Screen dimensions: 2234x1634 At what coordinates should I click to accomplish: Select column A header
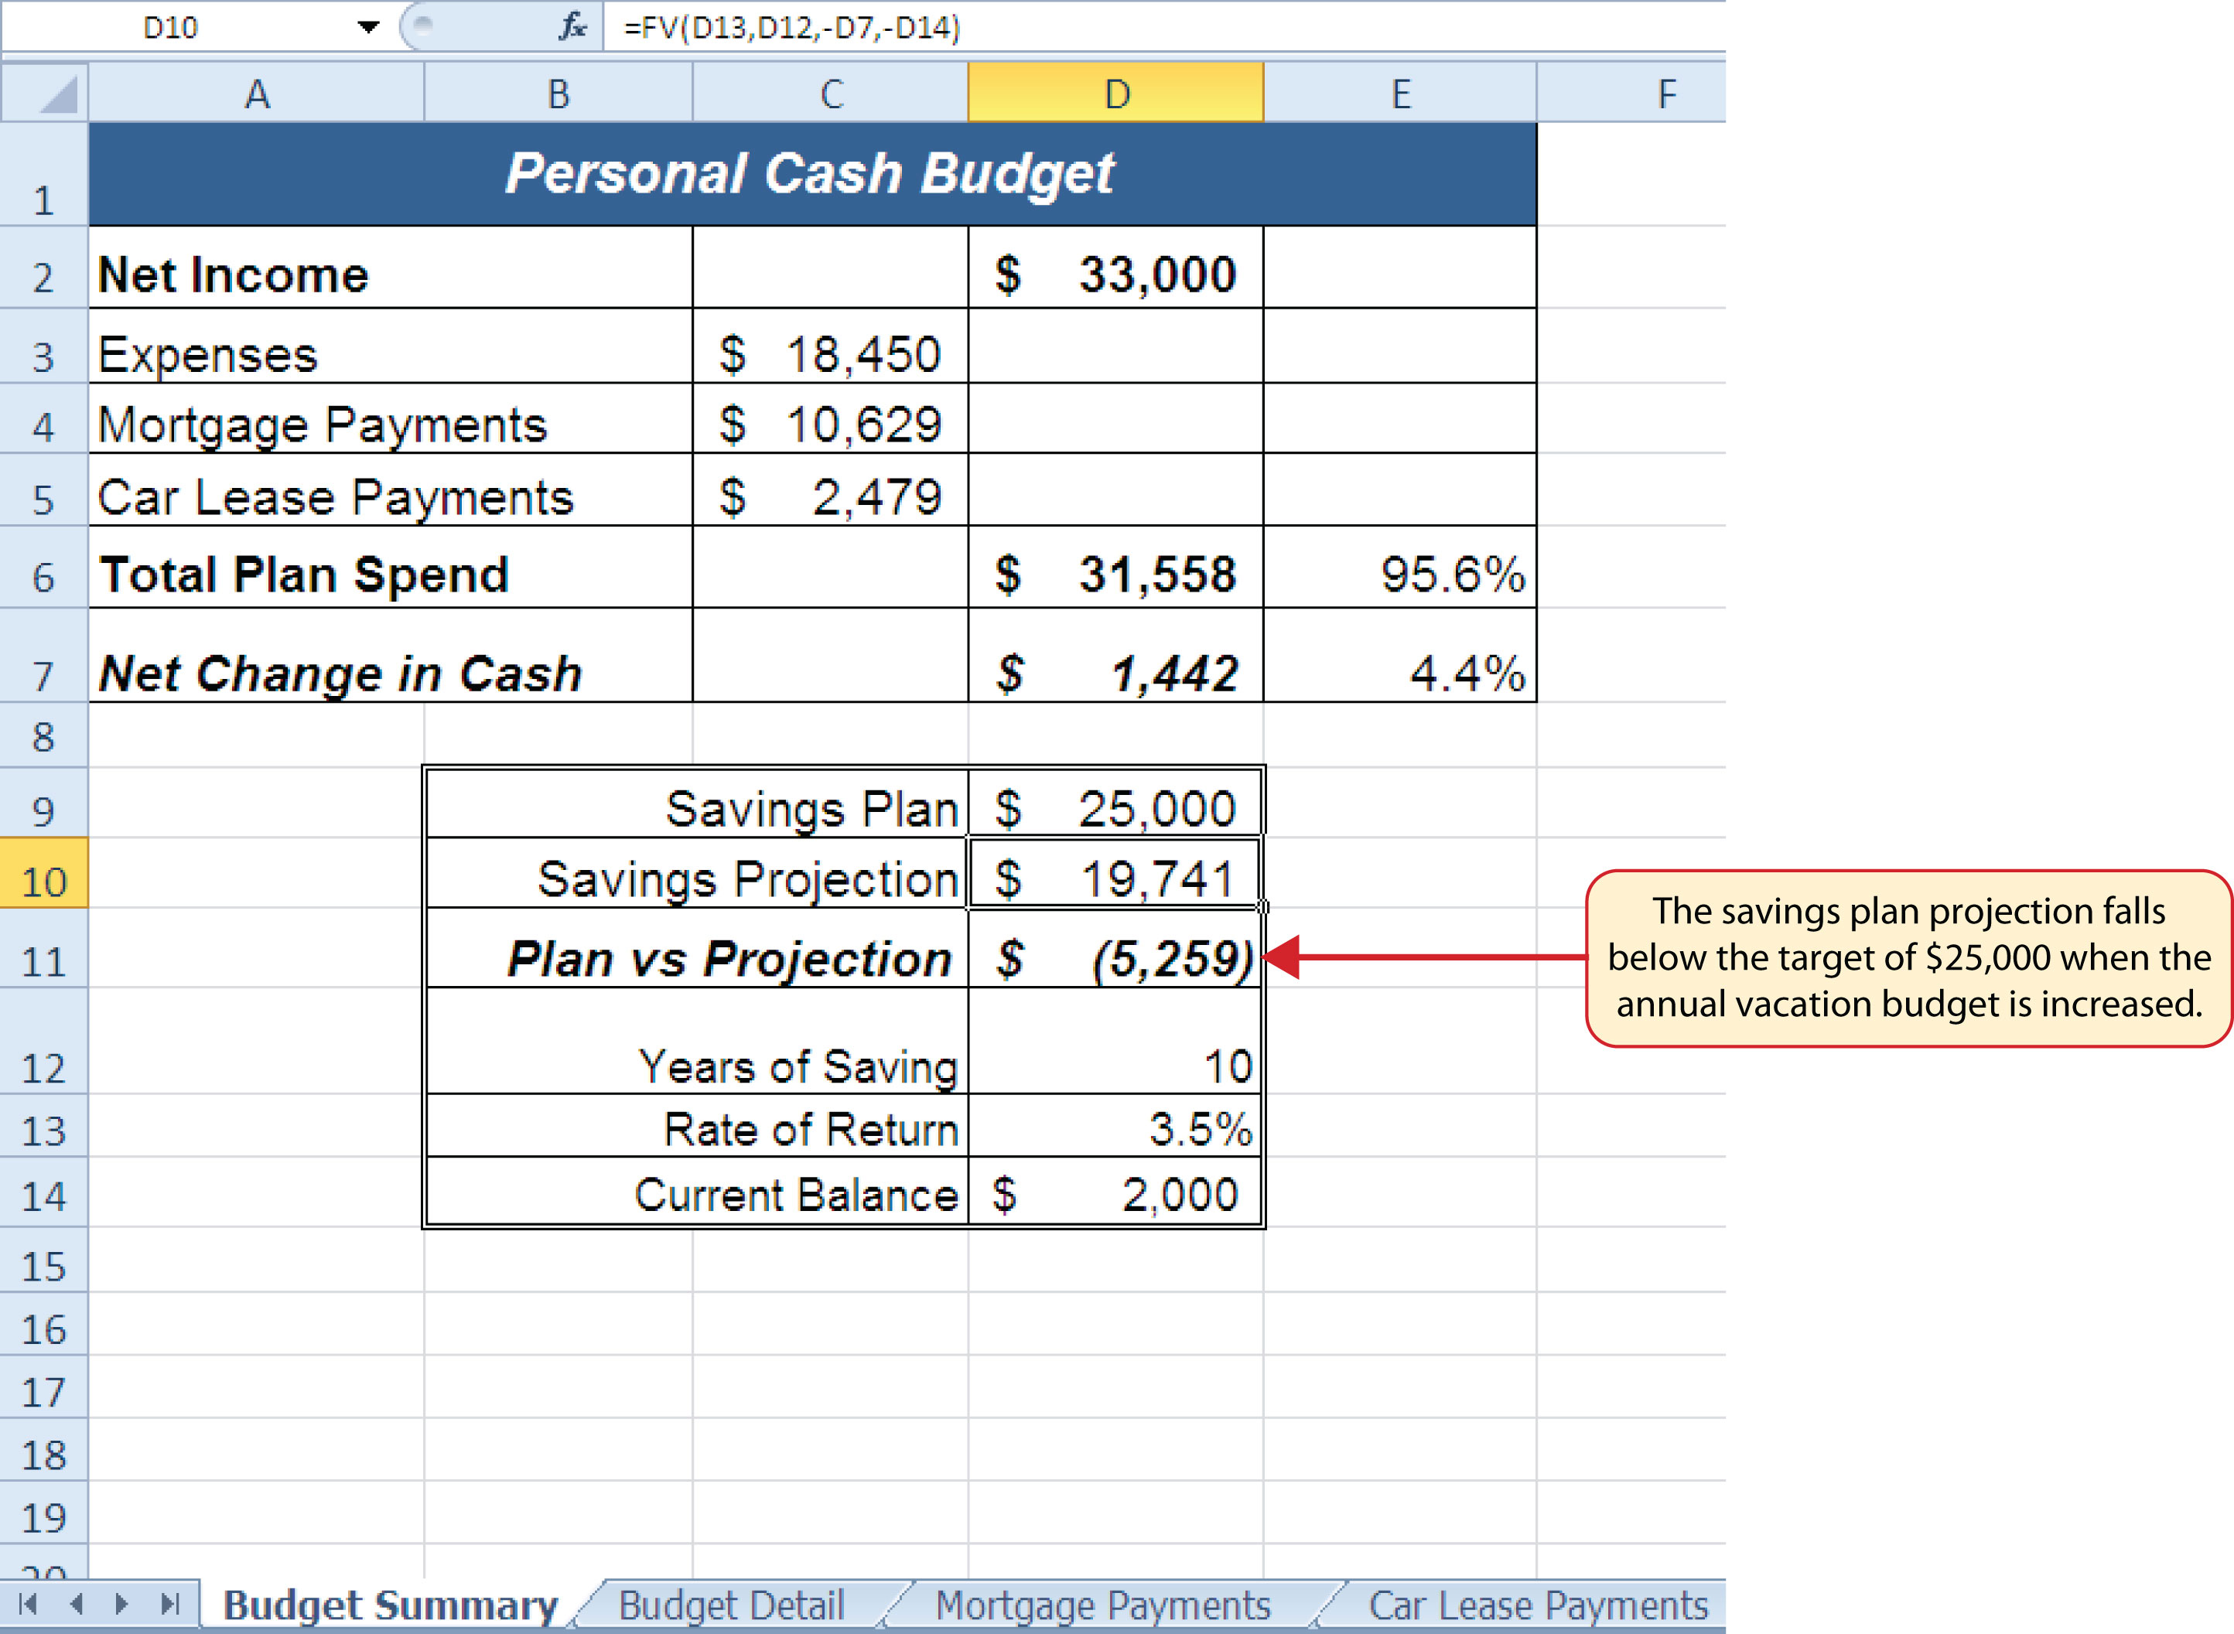click(x=258, y=93)
